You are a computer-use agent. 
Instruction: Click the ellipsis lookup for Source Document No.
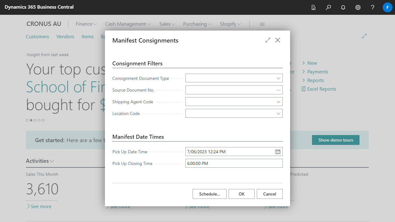278,90
